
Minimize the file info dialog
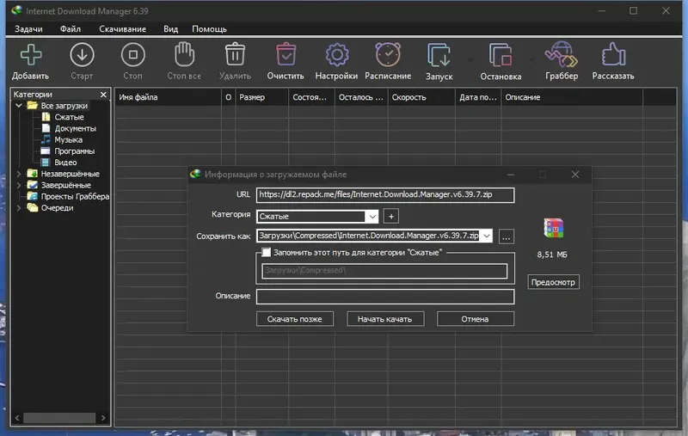coord(511,175)
